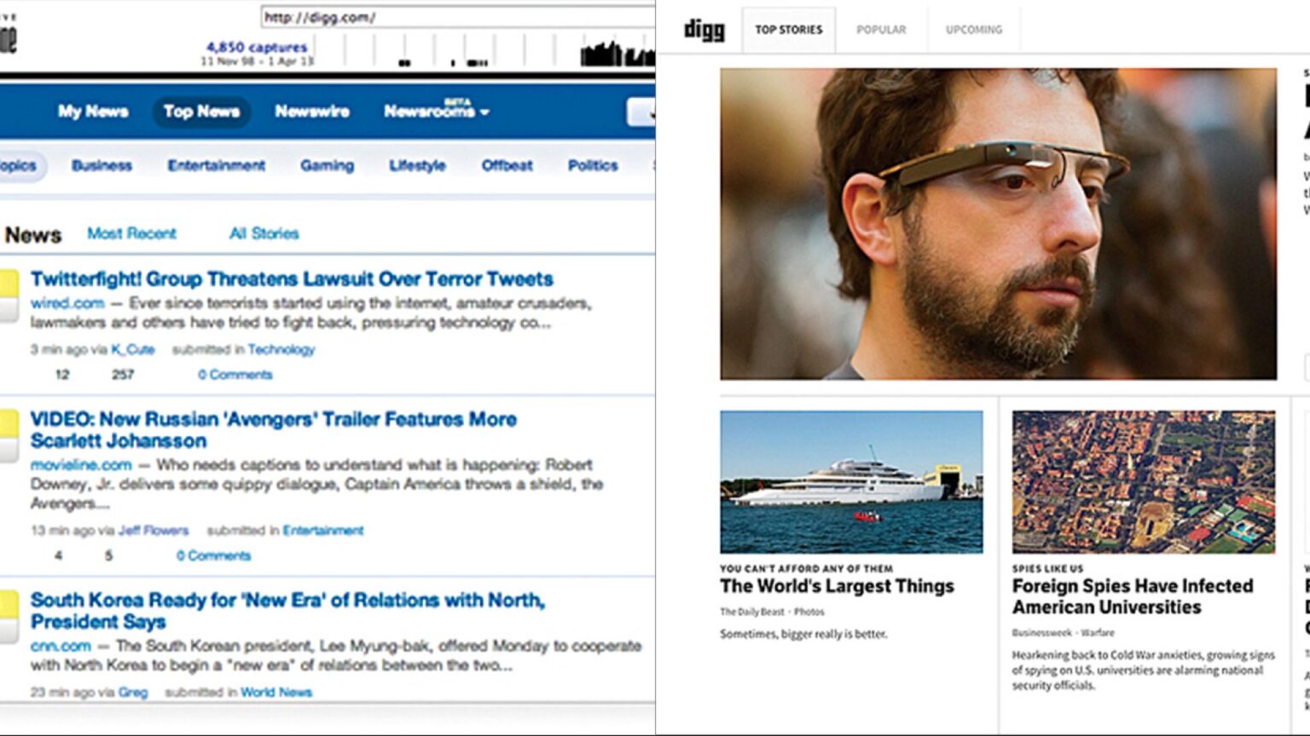Viewport: 1310px width, 736px height.
Task: Click the bury icon for the Avengers story
Action: pyautogui.click(x=9, y=447)
